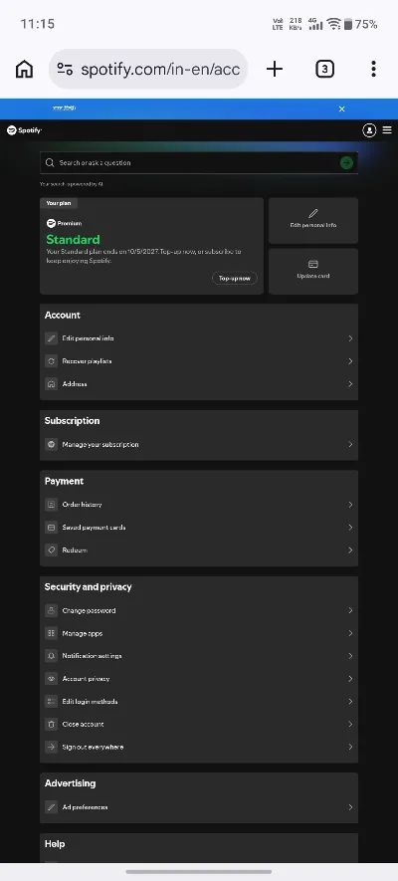Submit search with green arrow button

click(x=346, y=163)
